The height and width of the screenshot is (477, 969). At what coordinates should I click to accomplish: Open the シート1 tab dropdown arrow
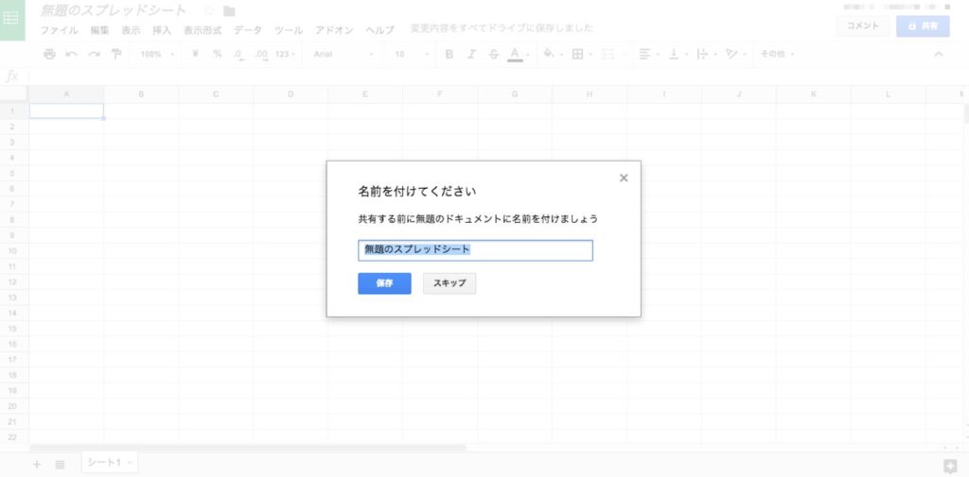tap(131, 463)
